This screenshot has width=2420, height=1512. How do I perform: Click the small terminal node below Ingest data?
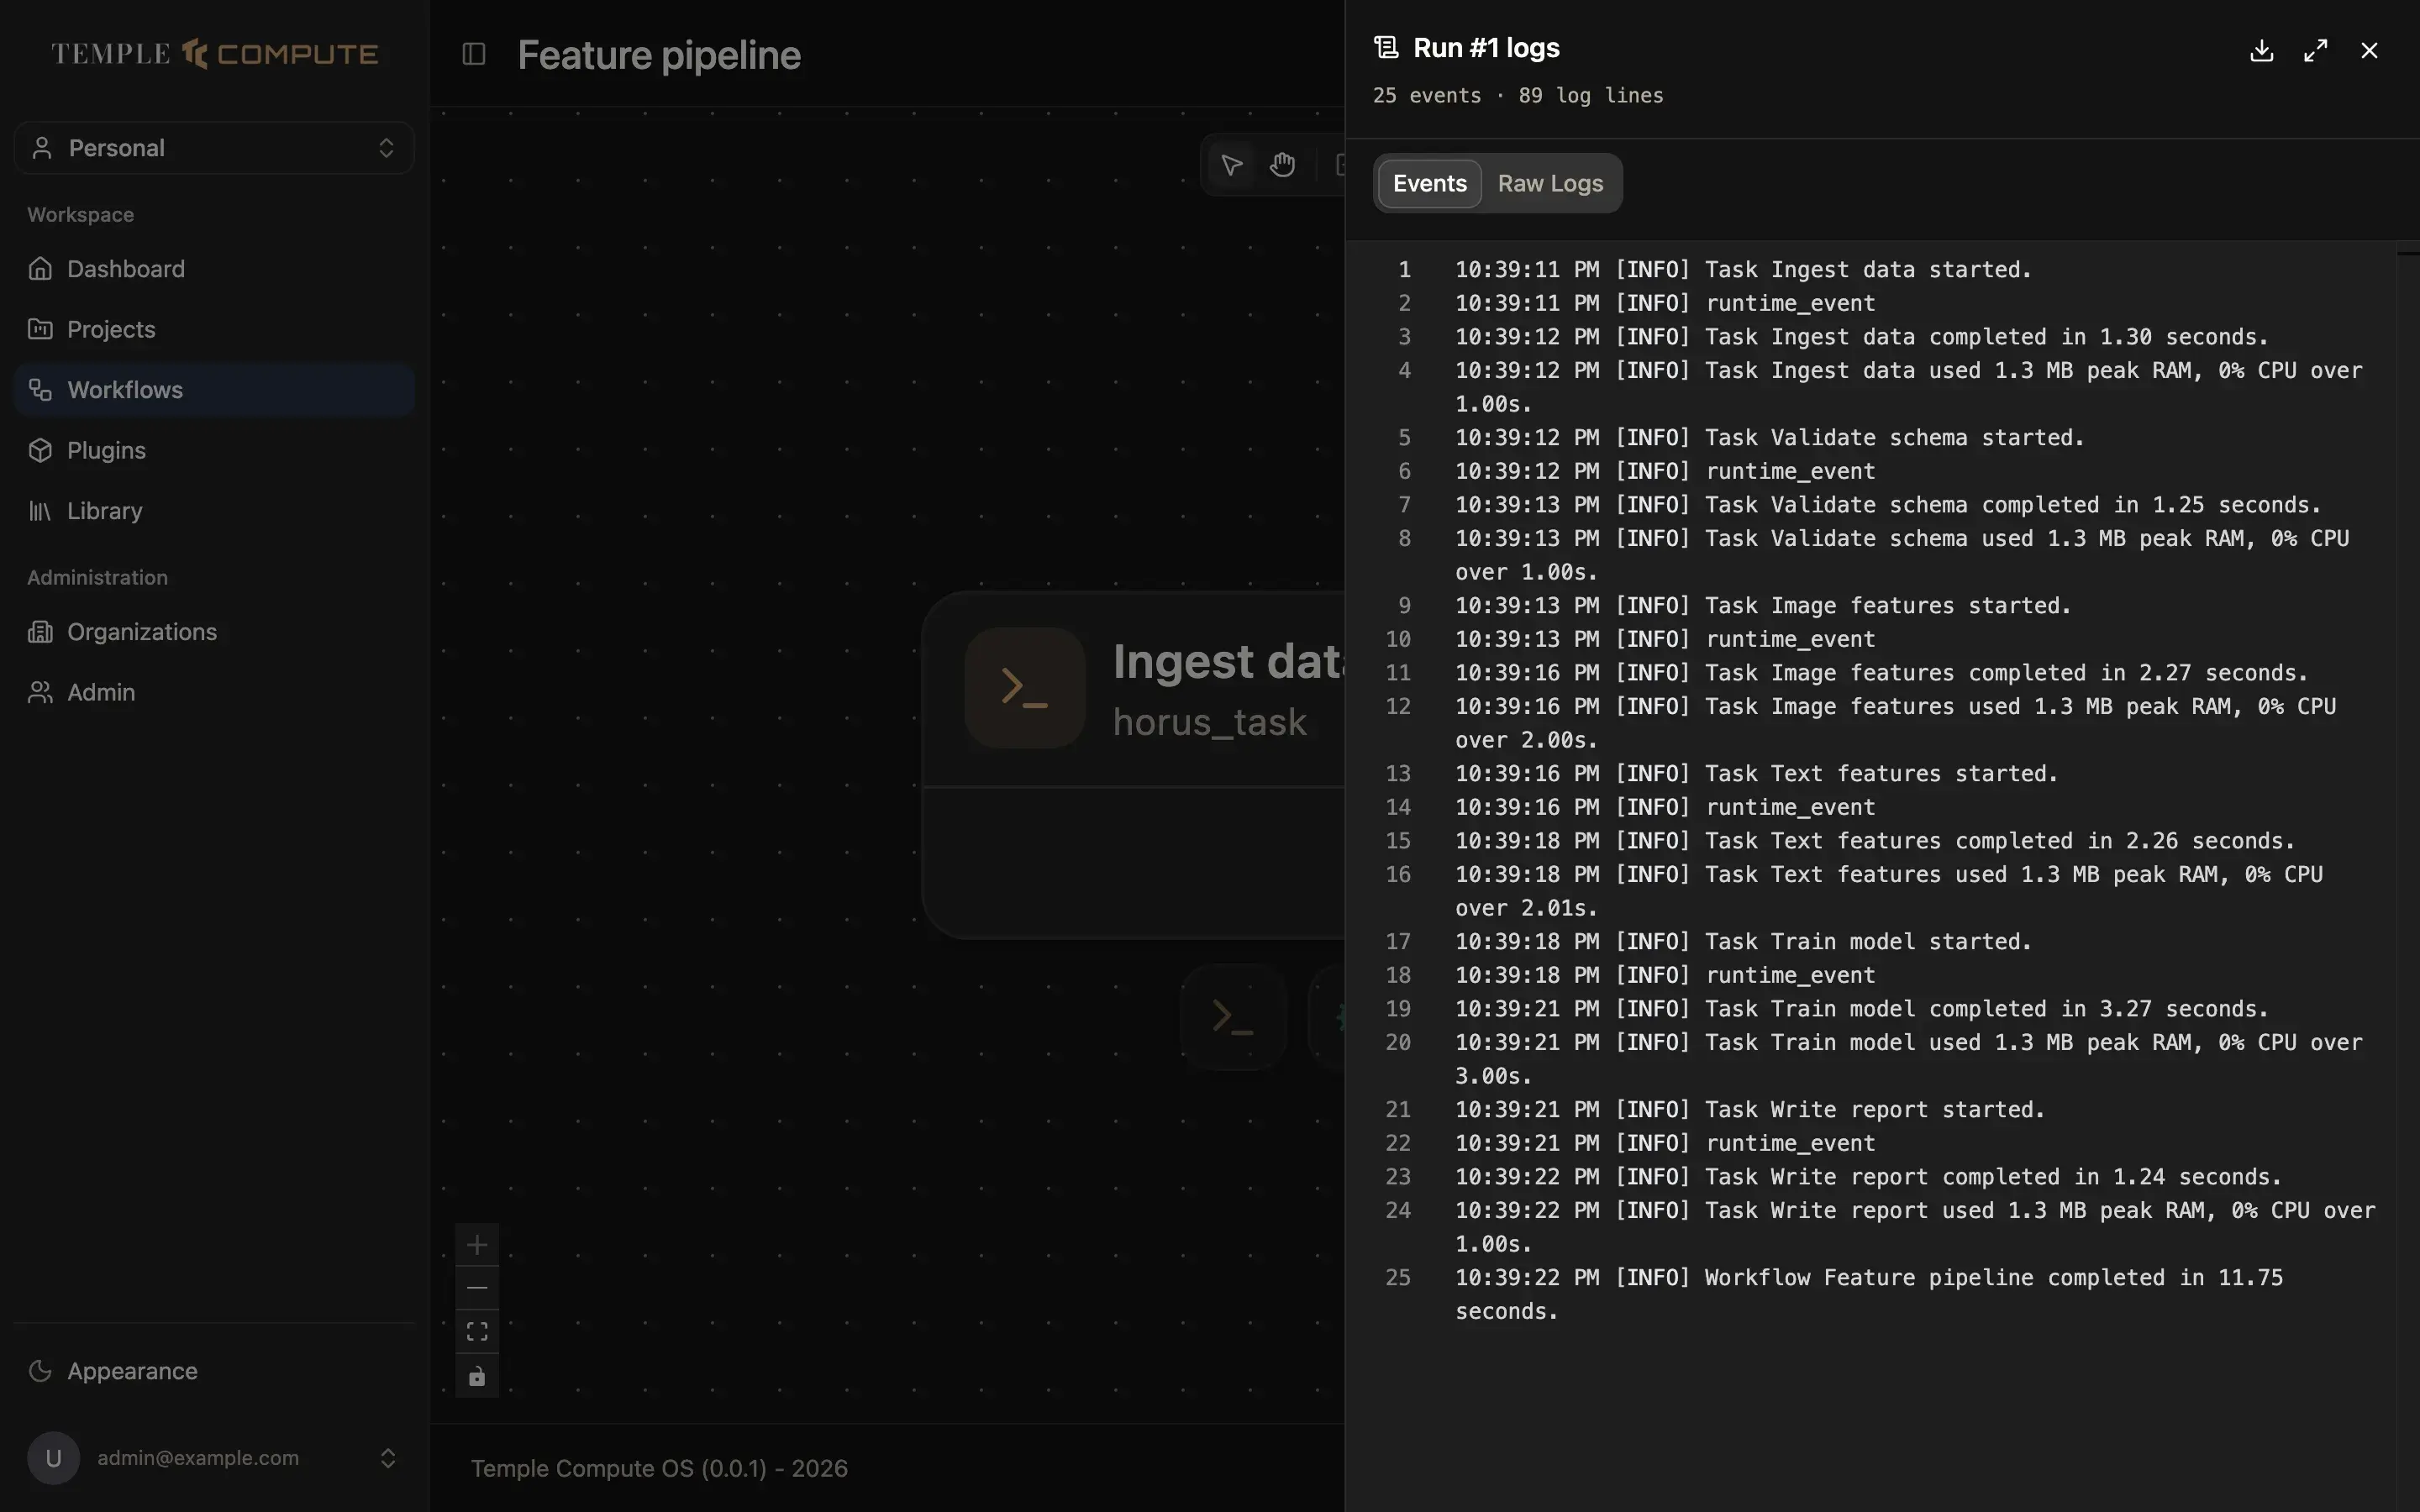point(1233,1017)
